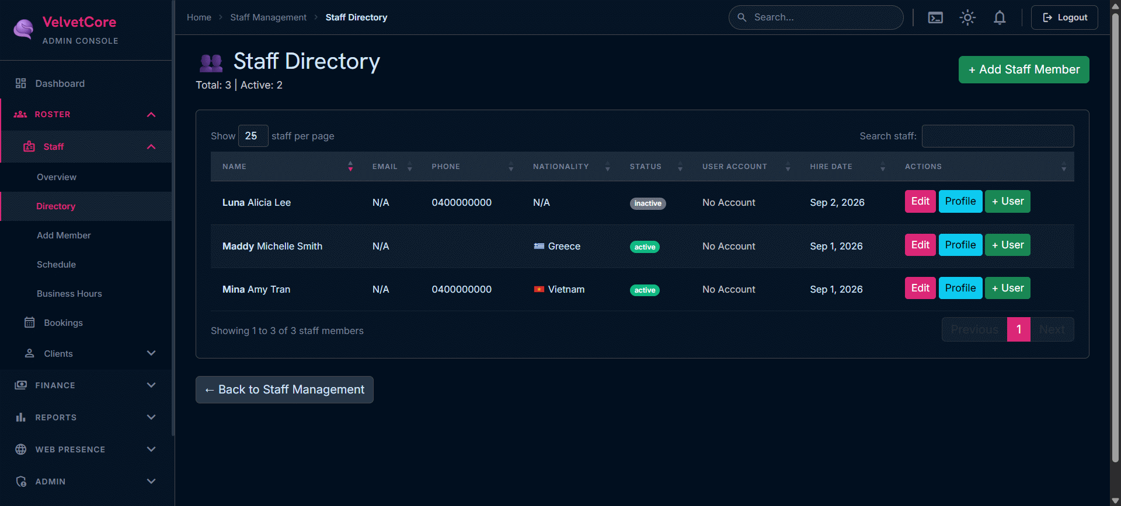Add user account for Maddy Michelle Smith
The width and height of the screenshot is (1121, 506).
point(1008,245)
